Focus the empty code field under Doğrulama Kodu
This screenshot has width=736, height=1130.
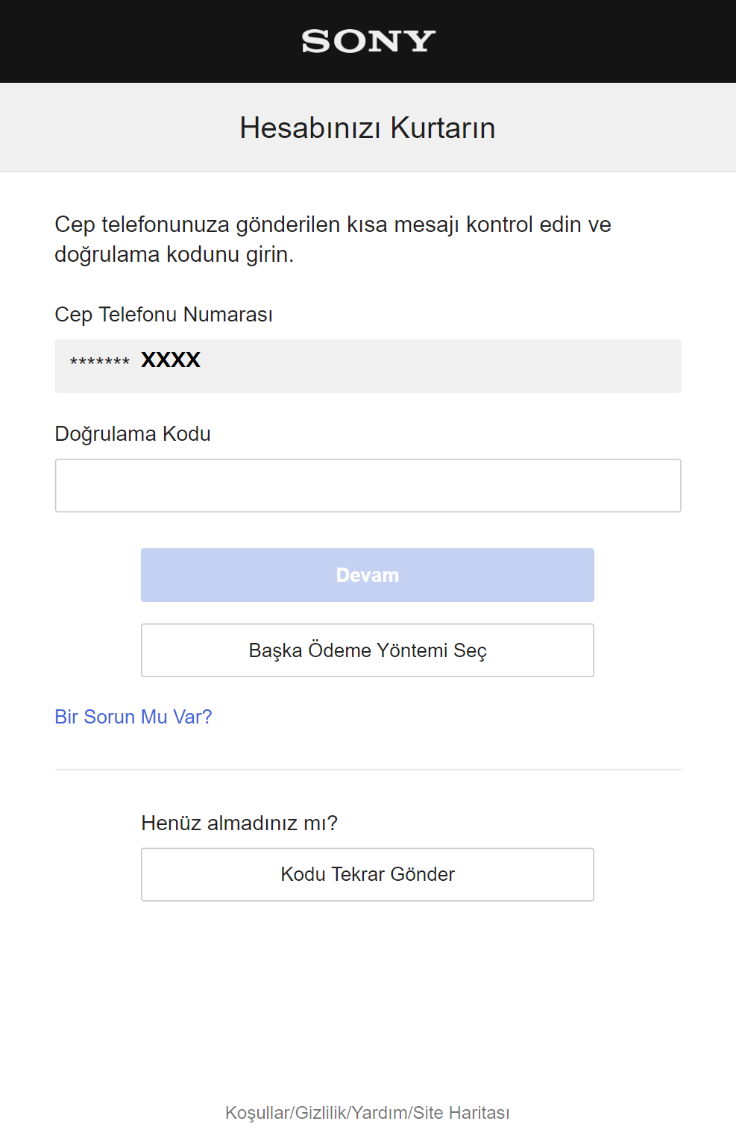(368, 485)
